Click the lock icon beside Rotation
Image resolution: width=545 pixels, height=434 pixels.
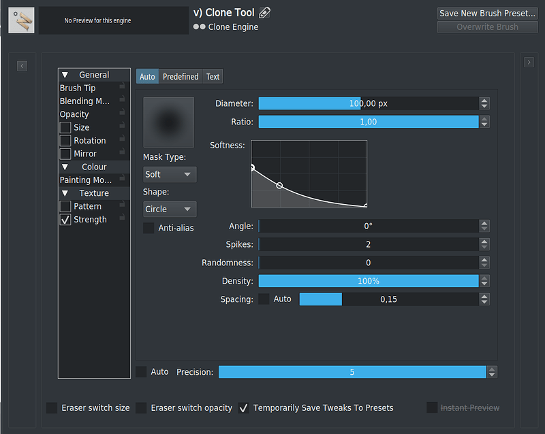click(x=122, y=138)
